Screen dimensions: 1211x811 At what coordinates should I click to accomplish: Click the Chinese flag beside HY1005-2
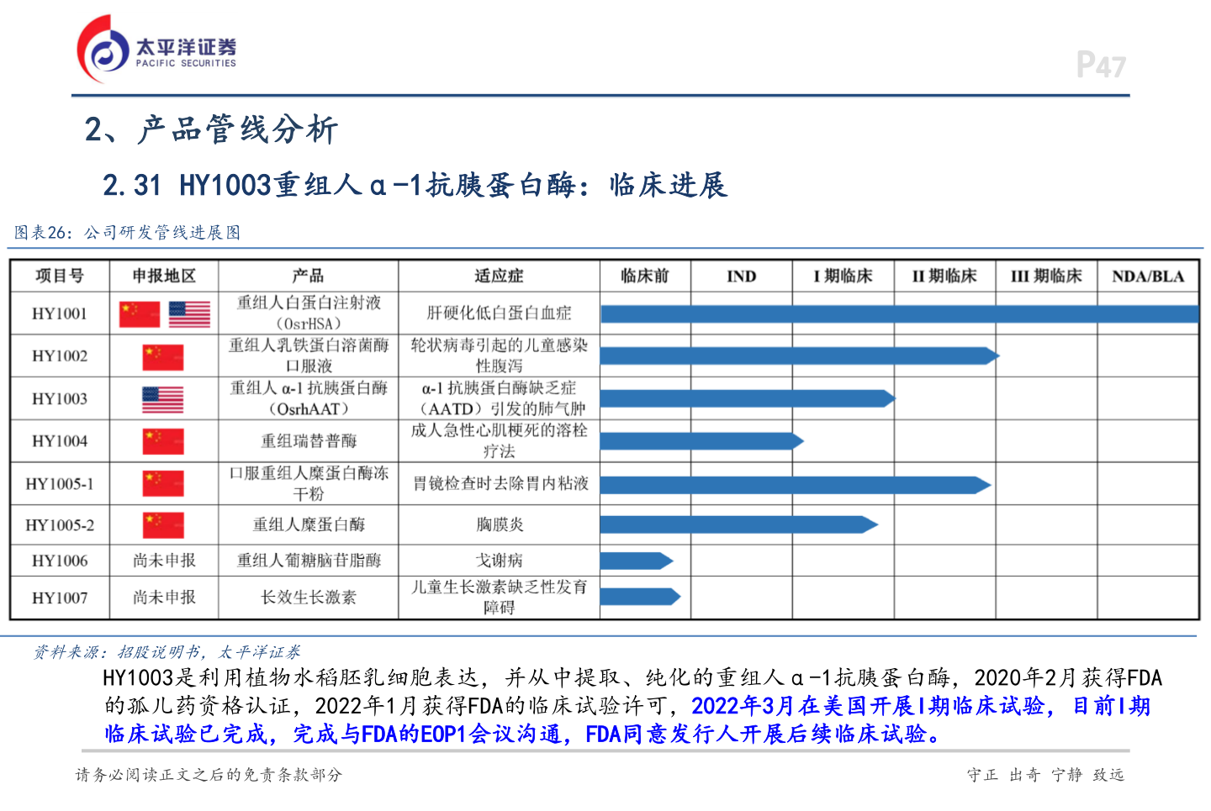[162, 524]
